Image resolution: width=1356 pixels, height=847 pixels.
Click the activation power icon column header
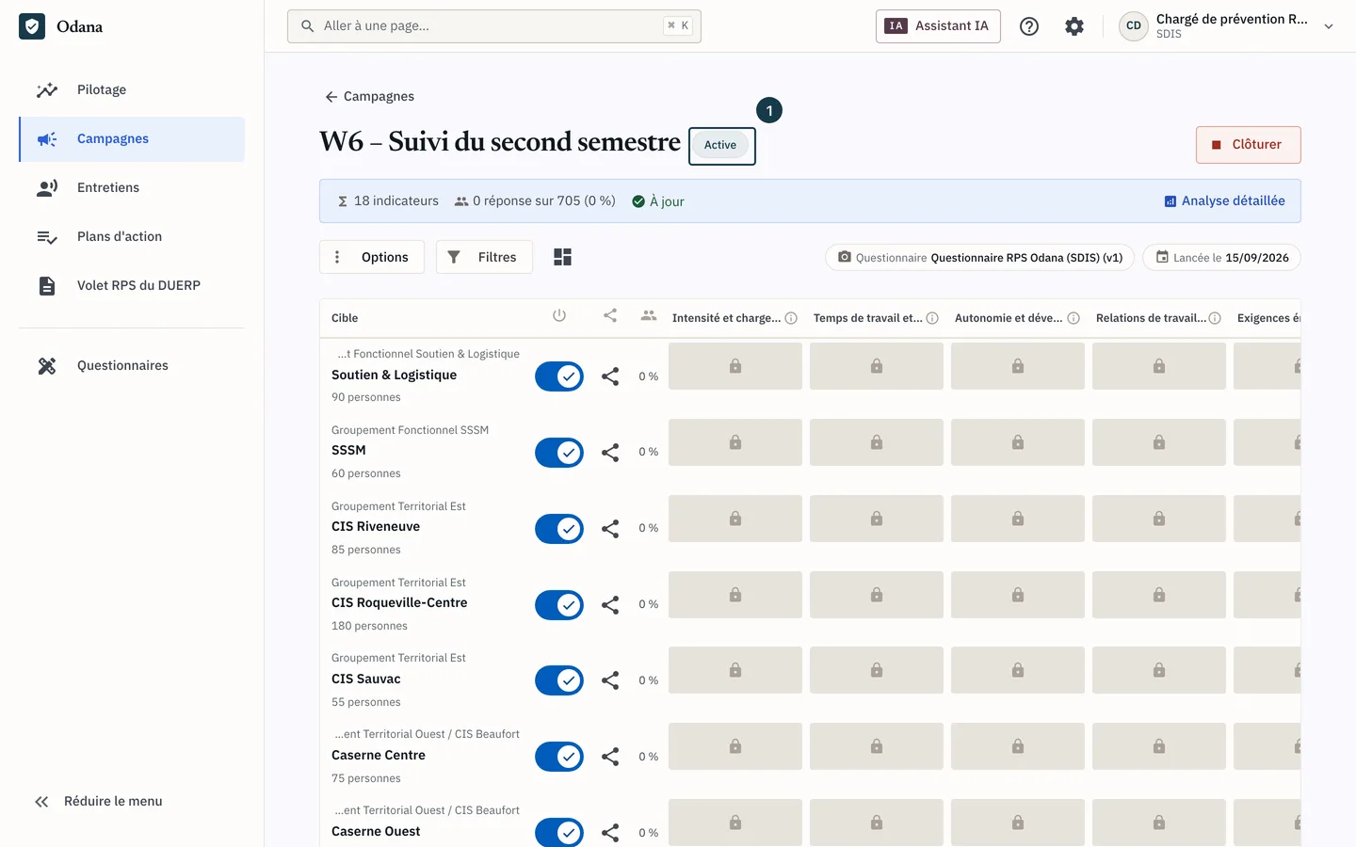[x=559, y=316]
